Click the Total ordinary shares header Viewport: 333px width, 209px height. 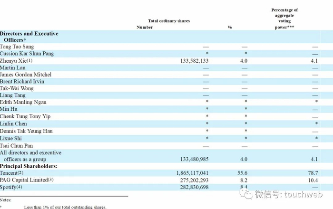coord(169,21)
